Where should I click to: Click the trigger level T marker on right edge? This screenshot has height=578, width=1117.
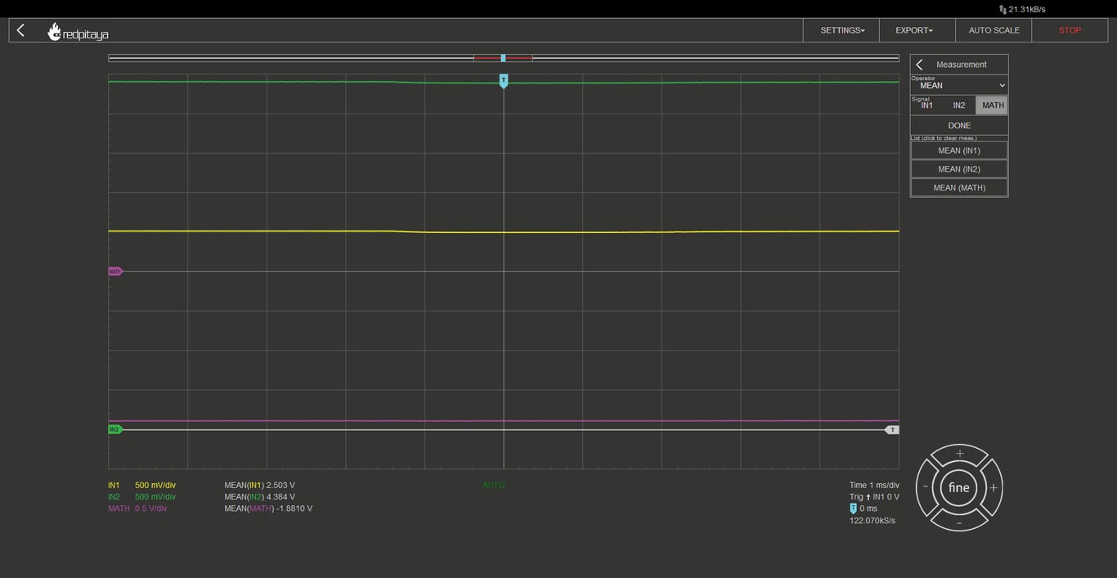coord(892,430)
